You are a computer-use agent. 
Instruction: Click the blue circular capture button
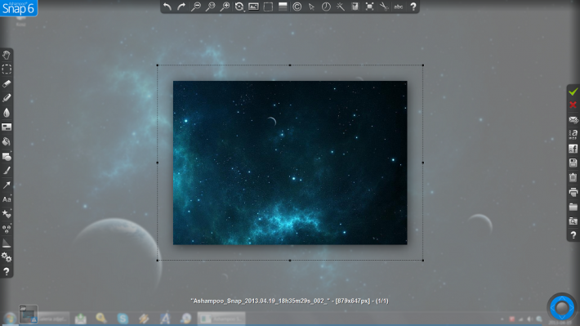(x=562, y=308)
